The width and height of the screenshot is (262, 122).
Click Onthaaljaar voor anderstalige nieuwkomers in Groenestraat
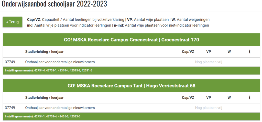(60, 62)
